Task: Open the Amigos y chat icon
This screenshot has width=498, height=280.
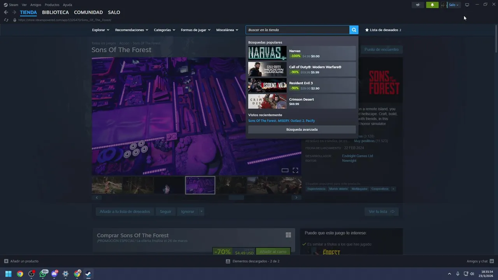Action: (492, 261)
